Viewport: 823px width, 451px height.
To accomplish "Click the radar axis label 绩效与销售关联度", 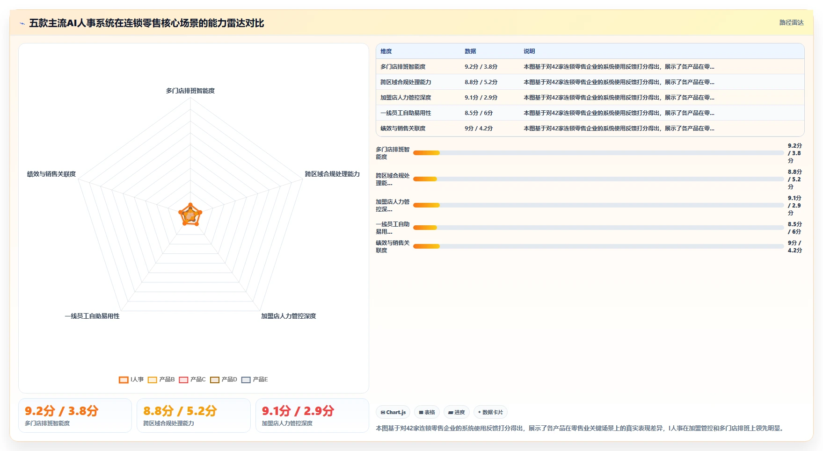I will (51, 174).
